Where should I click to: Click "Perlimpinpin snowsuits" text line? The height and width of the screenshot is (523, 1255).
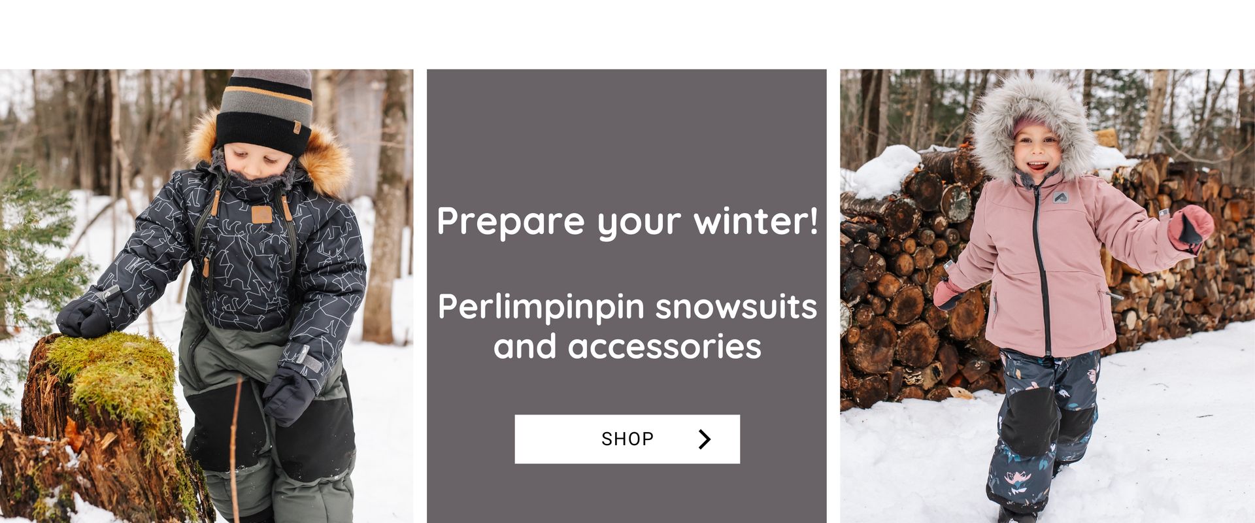click(x=627, y=307)
